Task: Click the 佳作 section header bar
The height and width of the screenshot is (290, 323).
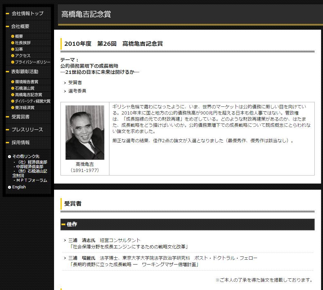Action: [x=188, y=224]
